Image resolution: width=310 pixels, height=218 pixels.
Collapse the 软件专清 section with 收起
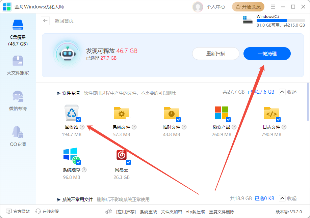click(288, 92)
